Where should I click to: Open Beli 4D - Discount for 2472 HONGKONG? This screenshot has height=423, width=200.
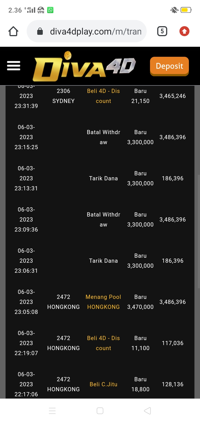click(103, 343)
